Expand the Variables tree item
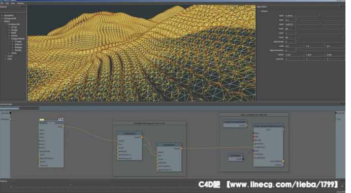 click(2, 15)
